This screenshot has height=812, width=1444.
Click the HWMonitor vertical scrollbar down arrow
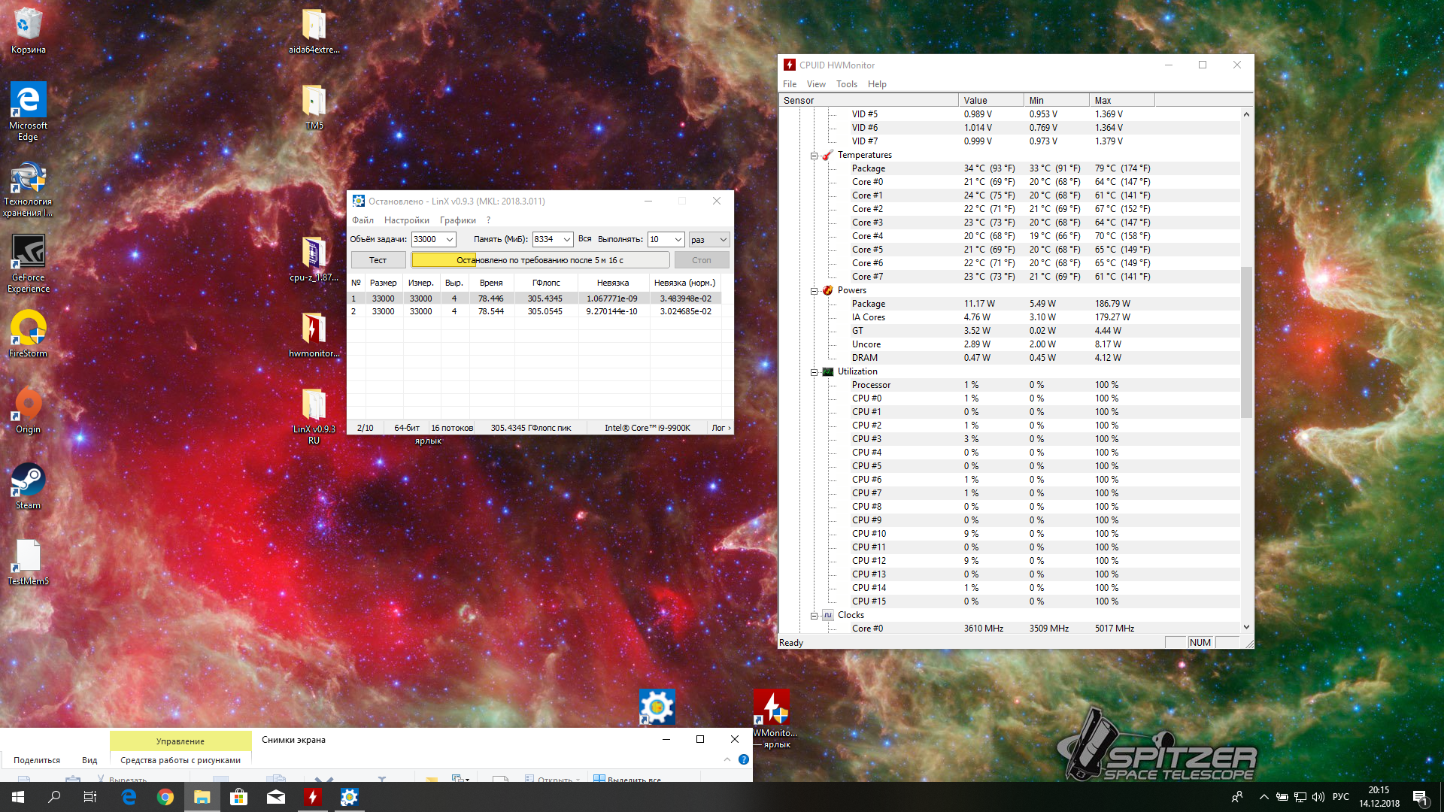[x=1246, y=627]
